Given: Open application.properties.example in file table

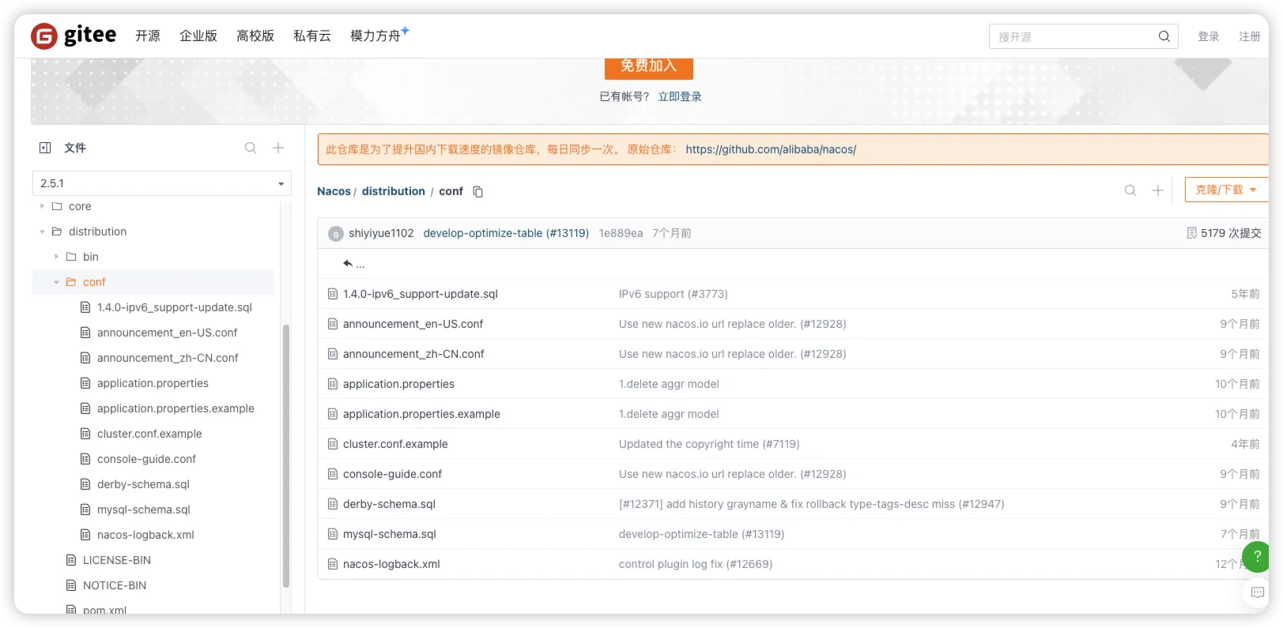Looking at the screenshot, I should click(421, 414).
